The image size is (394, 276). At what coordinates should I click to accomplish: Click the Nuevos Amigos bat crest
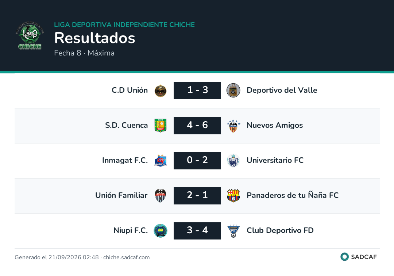click(233, 126)
